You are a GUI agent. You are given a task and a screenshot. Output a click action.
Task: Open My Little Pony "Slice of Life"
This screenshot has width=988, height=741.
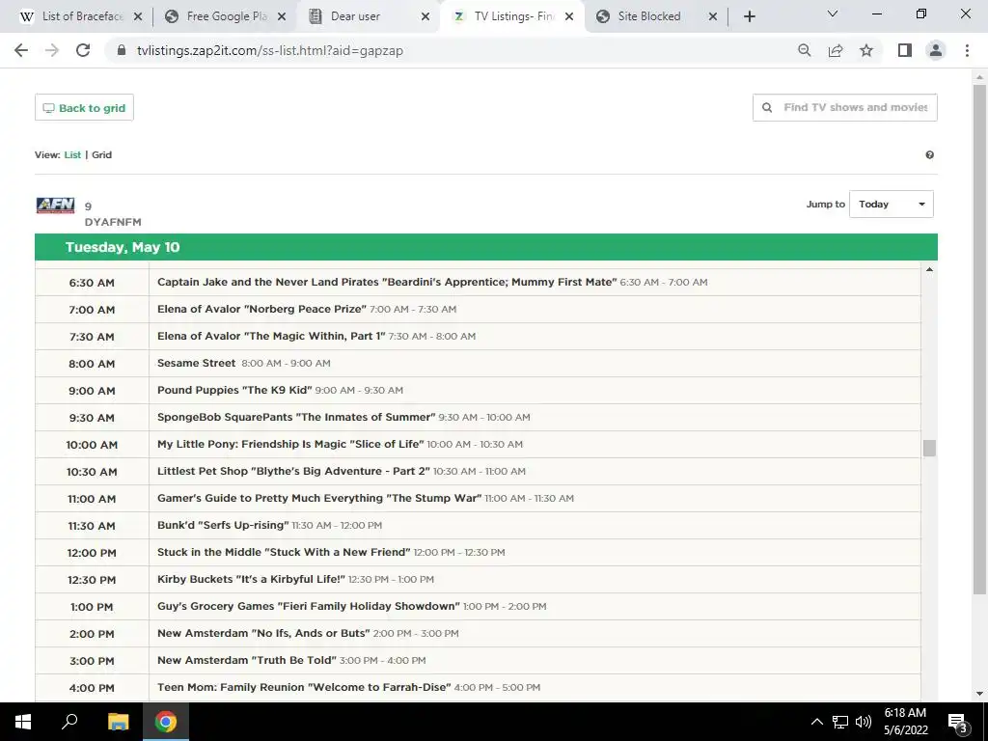click(x=290, y=444)
